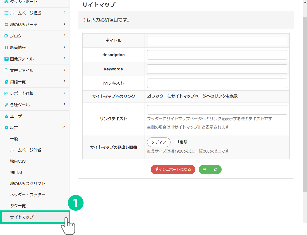Click the picture icon beside 画像ファイル
This screenshot has height=235, width=307.
click(6, 59)
